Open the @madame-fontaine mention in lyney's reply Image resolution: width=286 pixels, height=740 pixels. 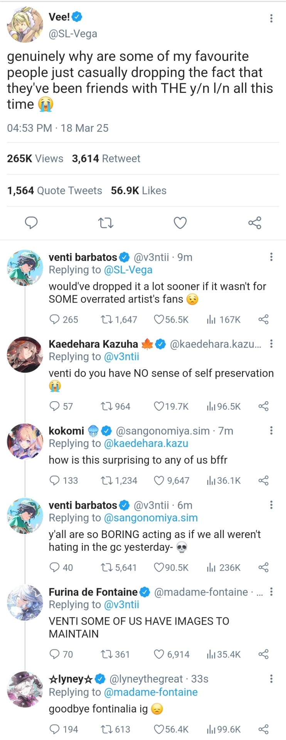click(x=151, y=692)
